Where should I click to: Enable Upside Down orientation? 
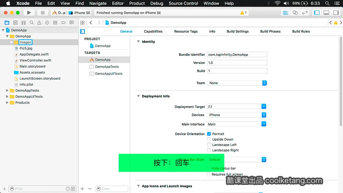click(x=209, y=139)
